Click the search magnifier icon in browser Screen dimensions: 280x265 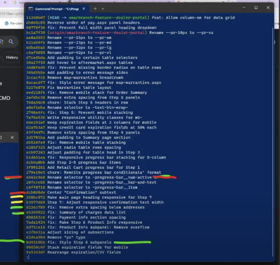pos(11,42)
